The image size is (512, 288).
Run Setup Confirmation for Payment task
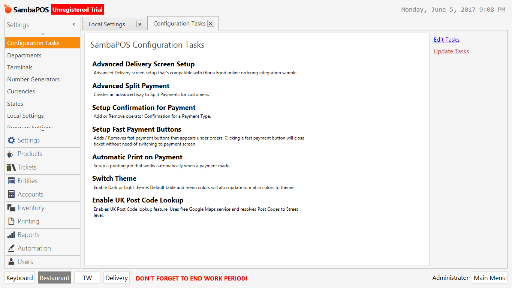[144, 108]
